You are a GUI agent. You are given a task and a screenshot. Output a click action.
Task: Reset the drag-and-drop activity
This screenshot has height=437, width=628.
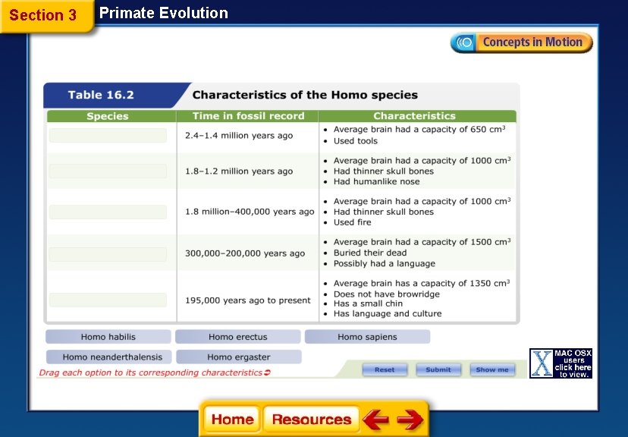385,369
